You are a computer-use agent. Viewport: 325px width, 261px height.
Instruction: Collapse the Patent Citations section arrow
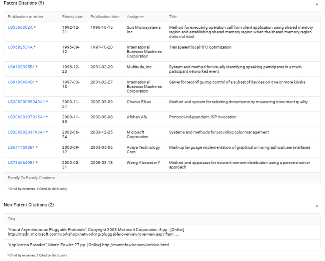(317, 4)
